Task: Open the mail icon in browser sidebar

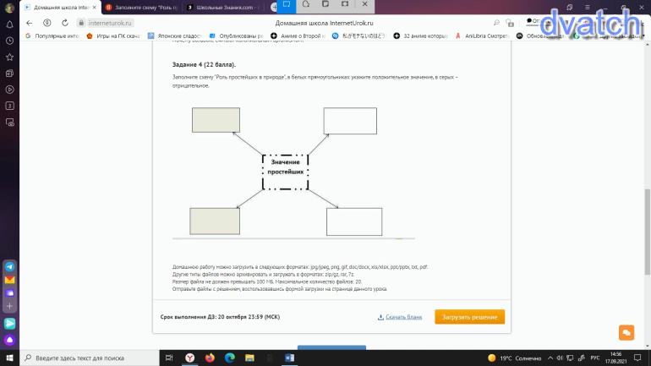Action: pyautogui.click(x=9, y=280)
